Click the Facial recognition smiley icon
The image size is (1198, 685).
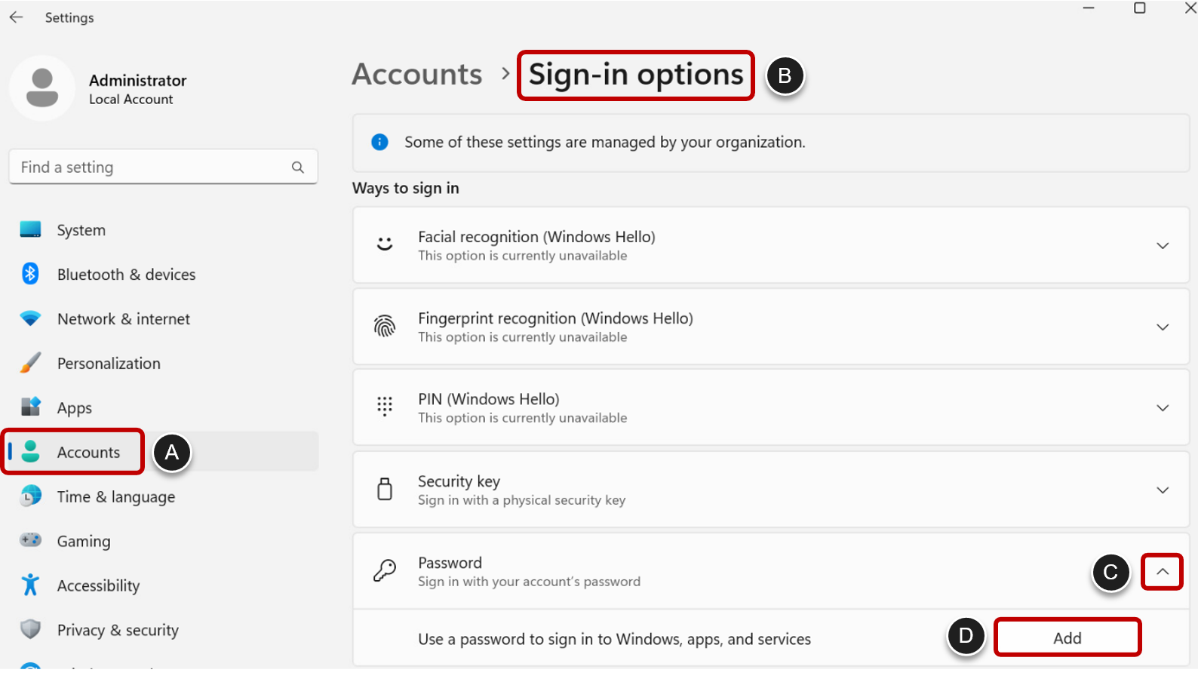point(385,244)
